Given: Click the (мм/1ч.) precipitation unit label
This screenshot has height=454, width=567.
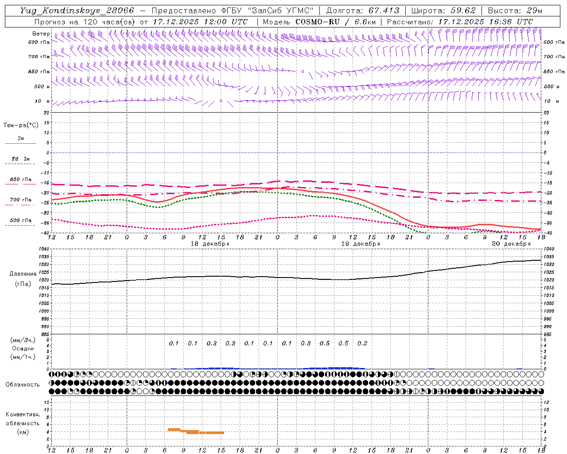Looking at the screenshot, I should 23,357.
